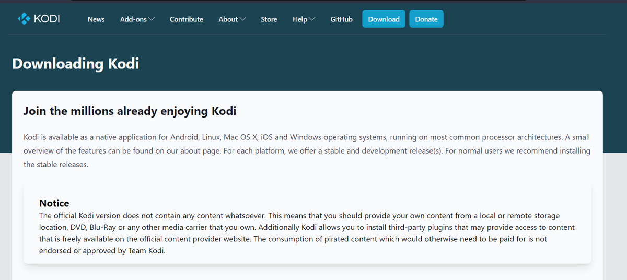The height and width of the screenshot is (280, 627).
Task: Select the Join the millions heading
Action: point(130,111)
